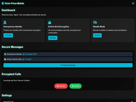Click 'Incoming call from Secure Contact...' text
The width and height of the screenshot is (136, 102).
click(17, 81)
